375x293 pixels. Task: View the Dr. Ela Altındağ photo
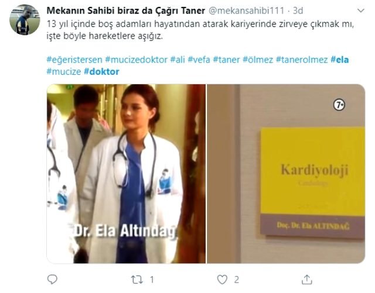(126, 174)
